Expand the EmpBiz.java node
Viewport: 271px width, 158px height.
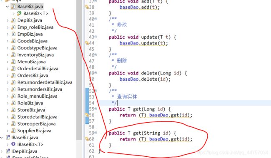point(7,34)
